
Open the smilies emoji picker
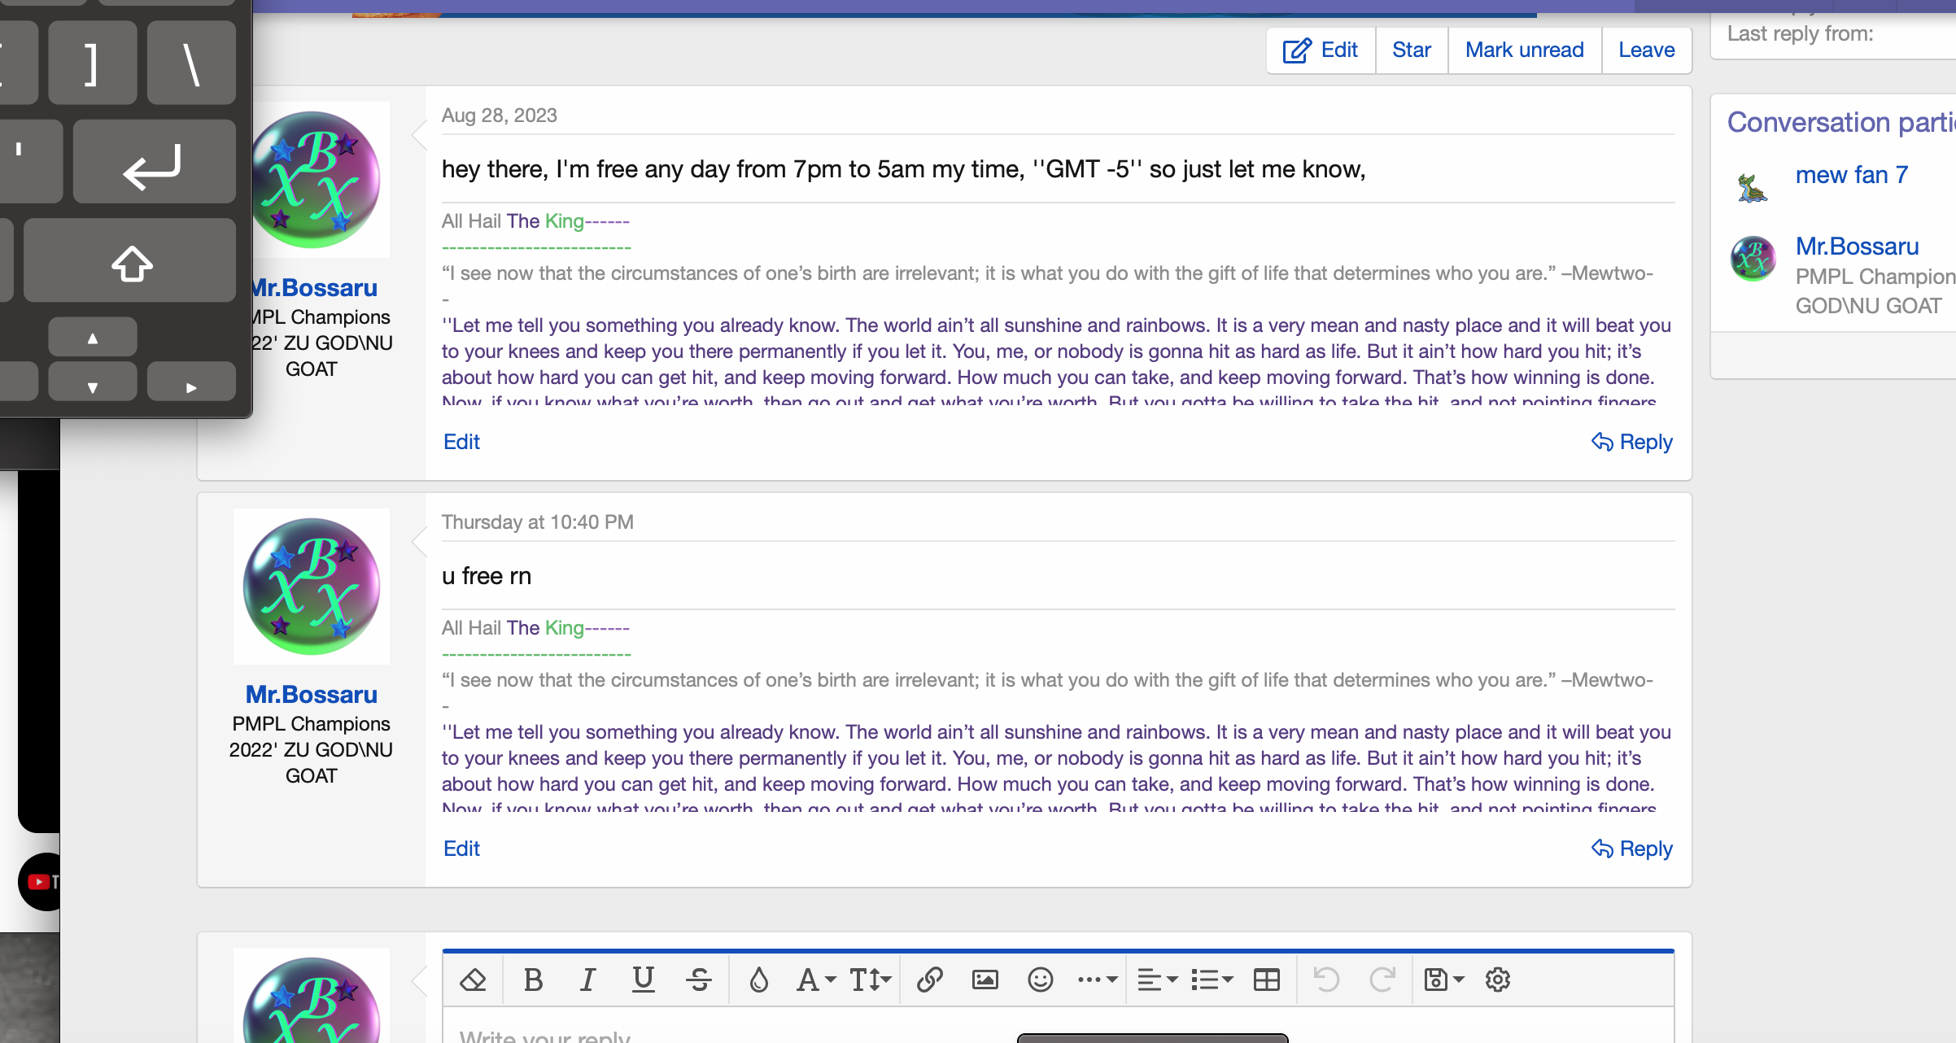tap(1040, 980)
